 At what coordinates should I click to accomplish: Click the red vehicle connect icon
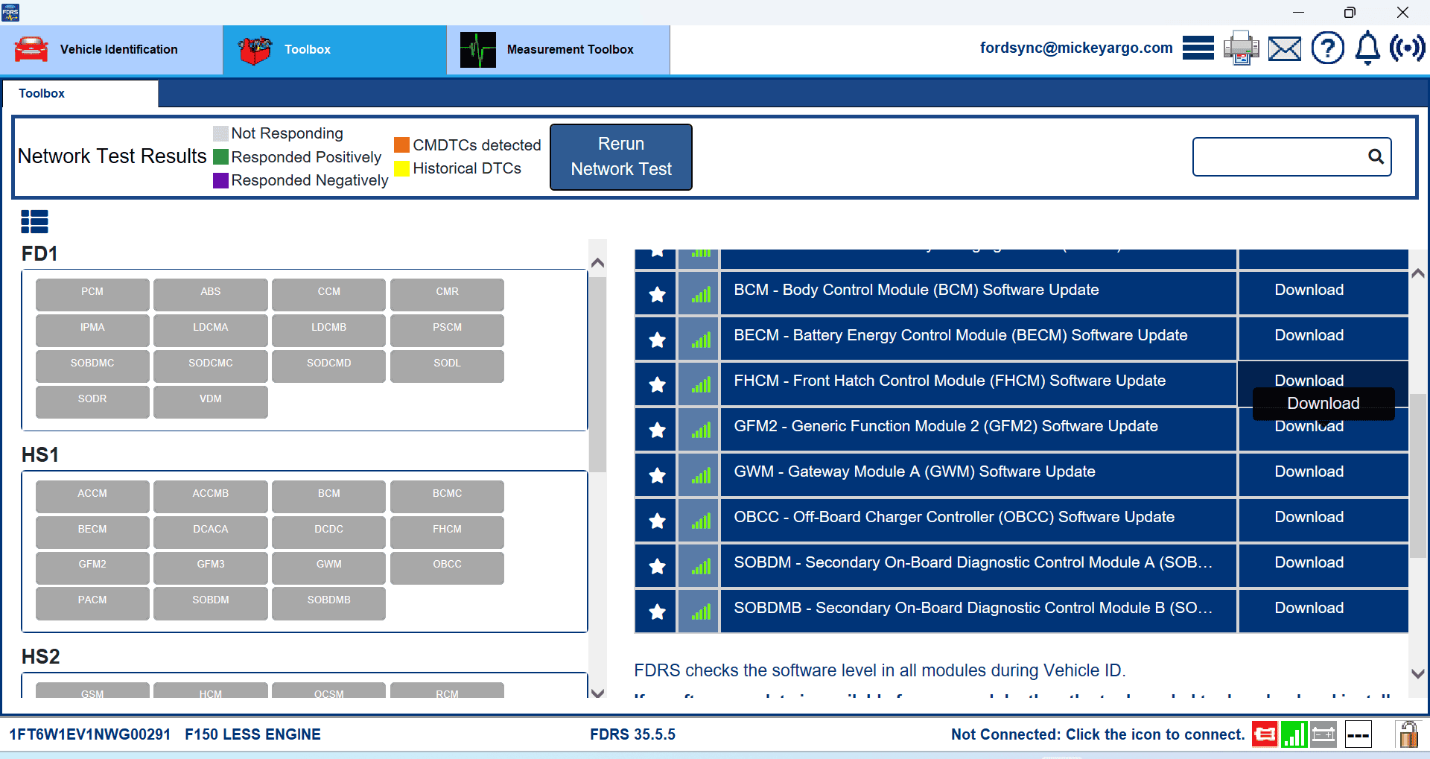(x=1264, y=735)
